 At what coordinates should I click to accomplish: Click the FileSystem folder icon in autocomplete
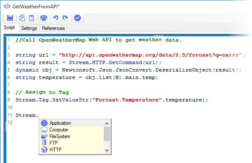[x=44, y=136]
